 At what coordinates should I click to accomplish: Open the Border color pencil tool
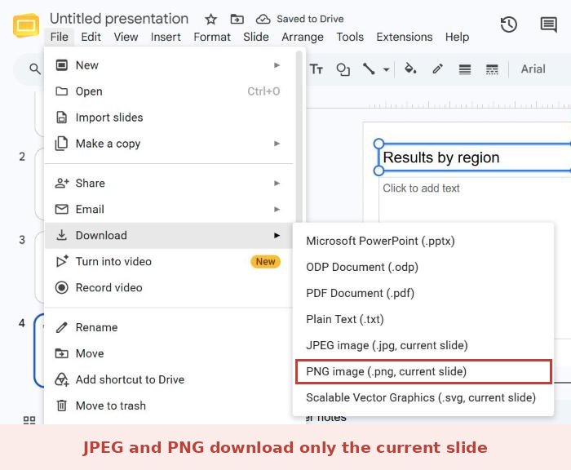point(438,69)
